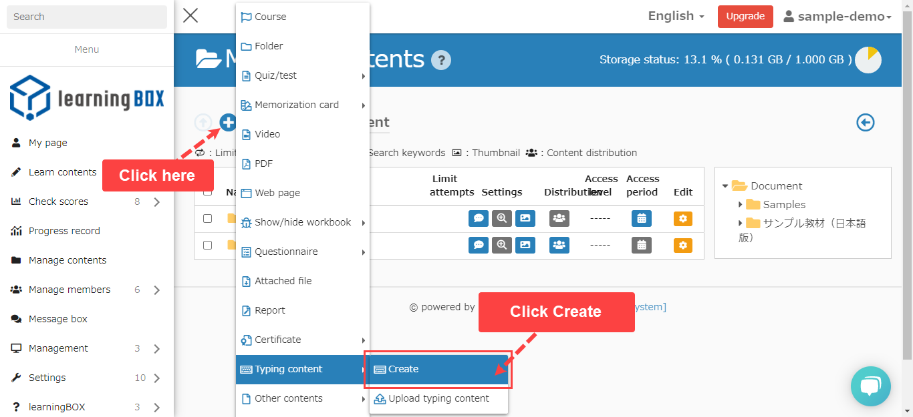This screenshot has height=417, width=913.
Task: Open Manage contents in sidebar
Action: coord(68,260)
